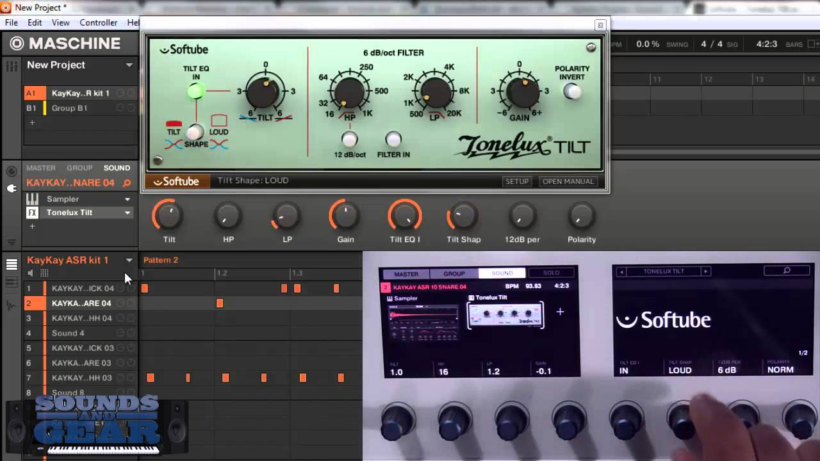Viewport: 820px width, 461px height.
Task: Switch to the pattern list view icon
Action: [12, 264]
